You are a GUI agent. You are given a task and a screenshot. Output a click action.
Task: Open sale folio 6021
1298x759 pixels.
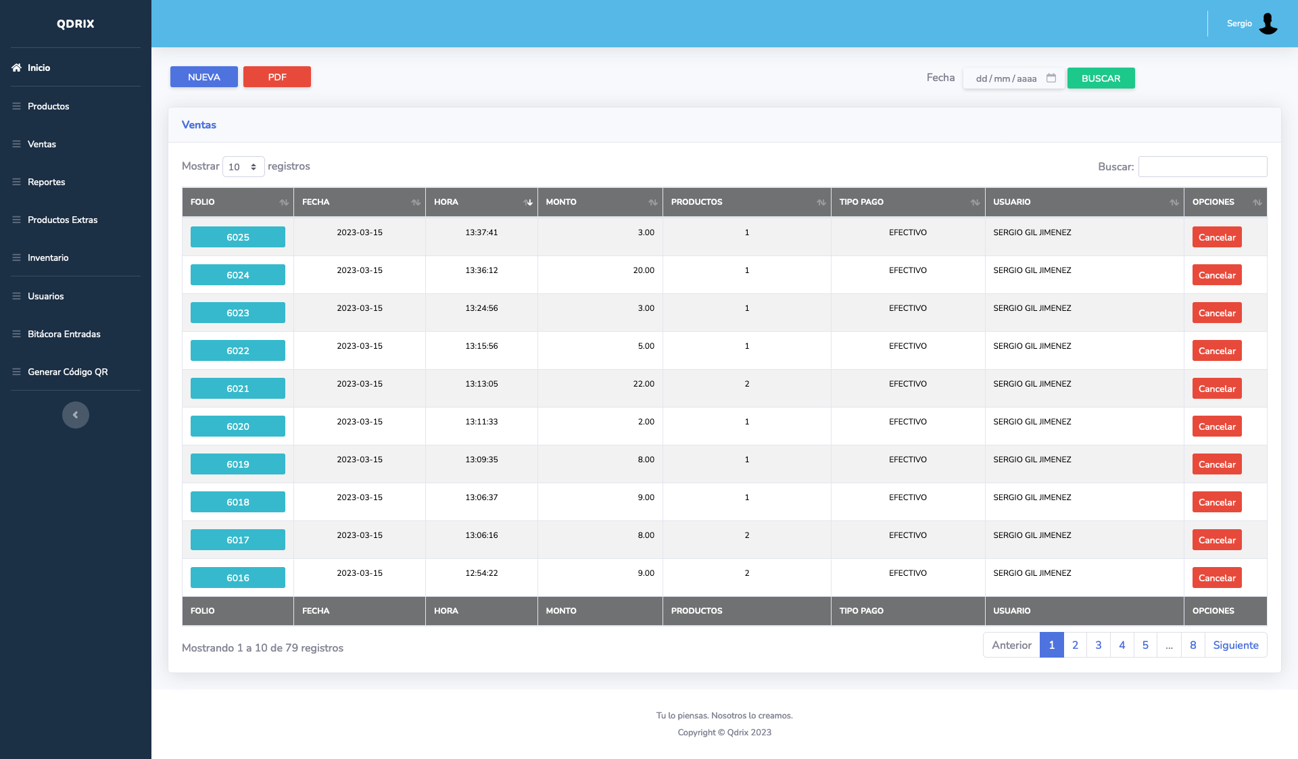point(238,389)
